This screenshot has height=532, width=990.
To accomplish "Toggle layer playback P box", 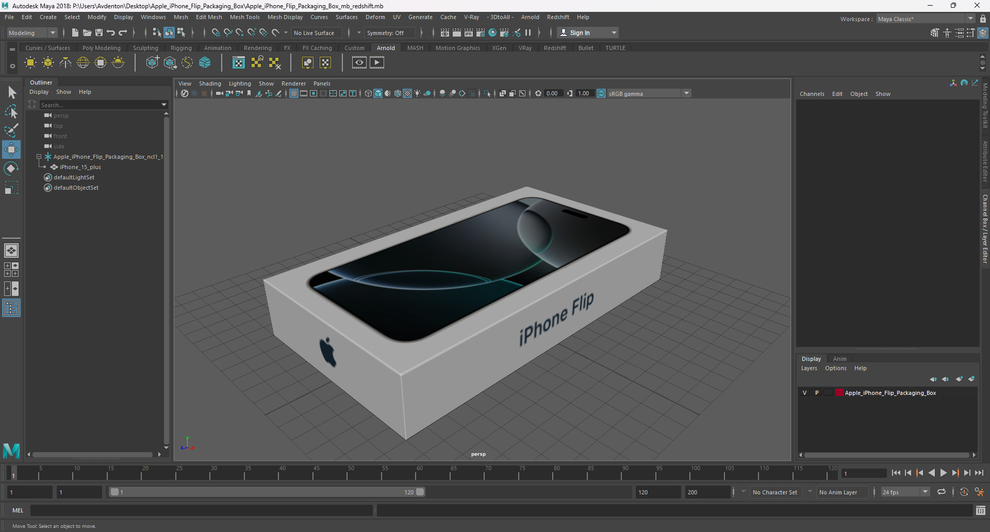I will 817,393.
